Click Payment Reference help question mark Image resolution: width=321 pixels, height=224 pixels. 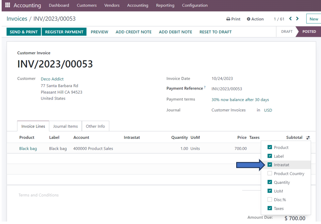point(205,87)
